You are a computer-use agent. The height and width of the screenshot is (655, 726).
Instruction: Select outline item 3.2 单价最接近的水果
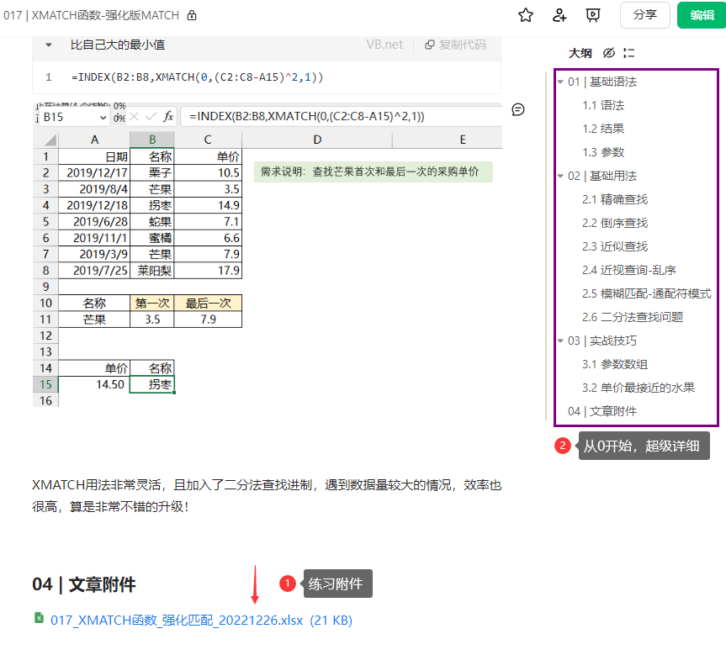tap(638, 388)
